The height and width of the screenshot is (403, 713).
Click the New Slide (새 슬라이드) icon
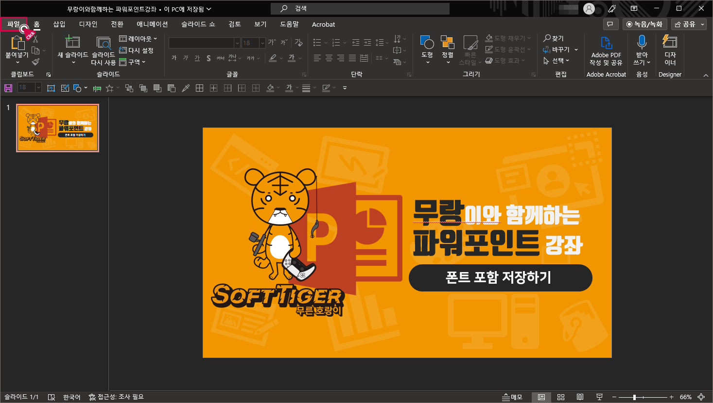coord(72,42)
